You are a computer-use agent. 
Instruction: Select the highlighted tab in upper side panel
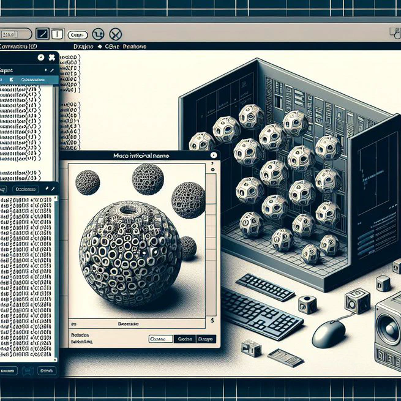point(29,80)
